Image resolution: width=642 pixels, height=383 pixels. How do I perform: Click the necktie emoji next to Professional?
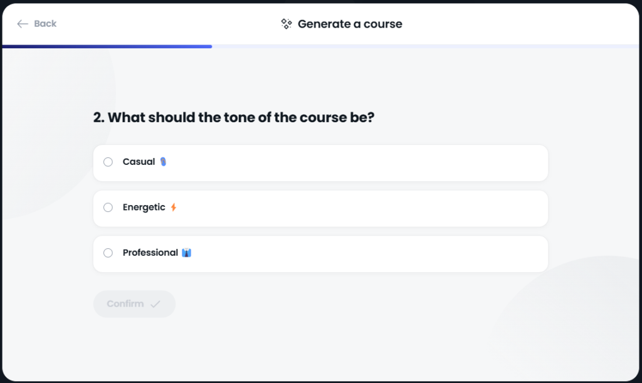[x=186, y=253]
